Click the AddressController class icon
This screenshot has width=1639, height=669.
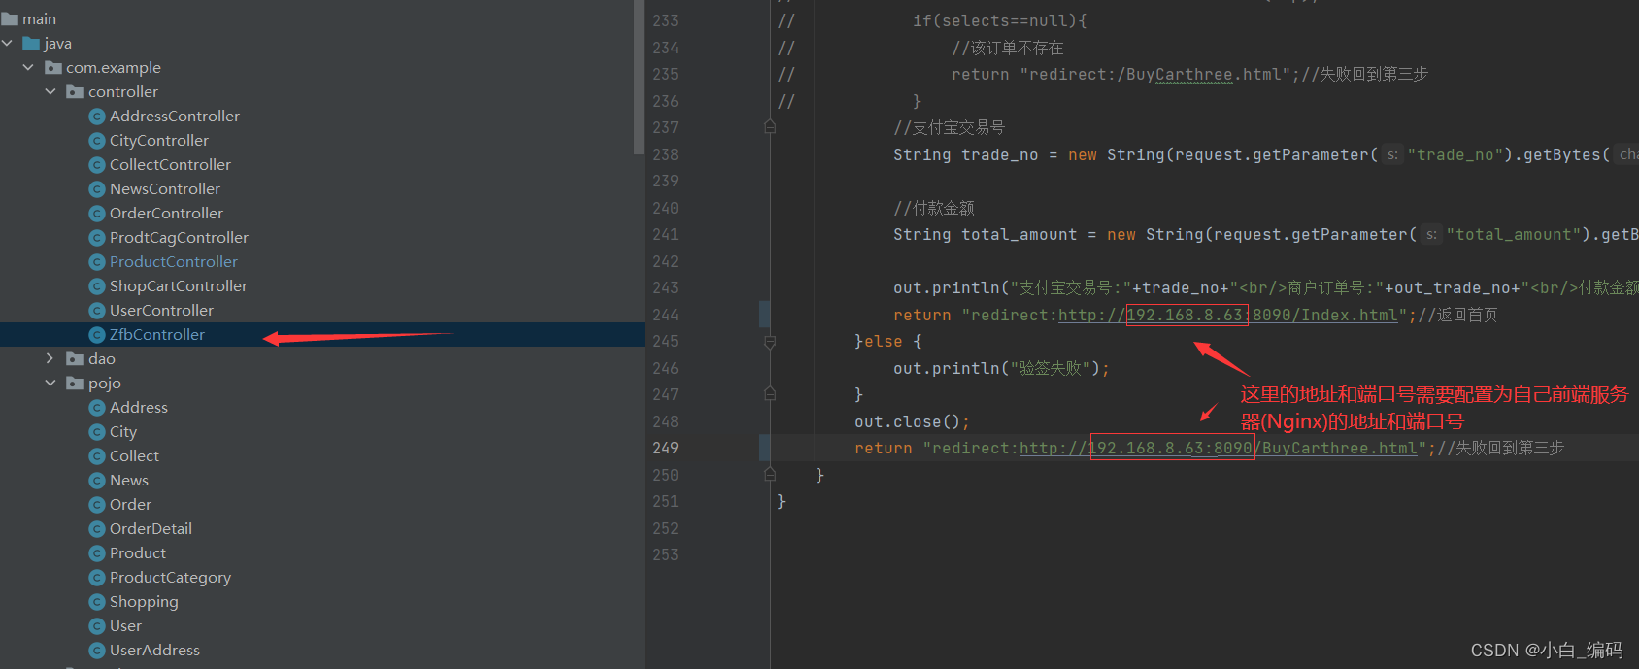pyautogui.click(x=96, y=117)
